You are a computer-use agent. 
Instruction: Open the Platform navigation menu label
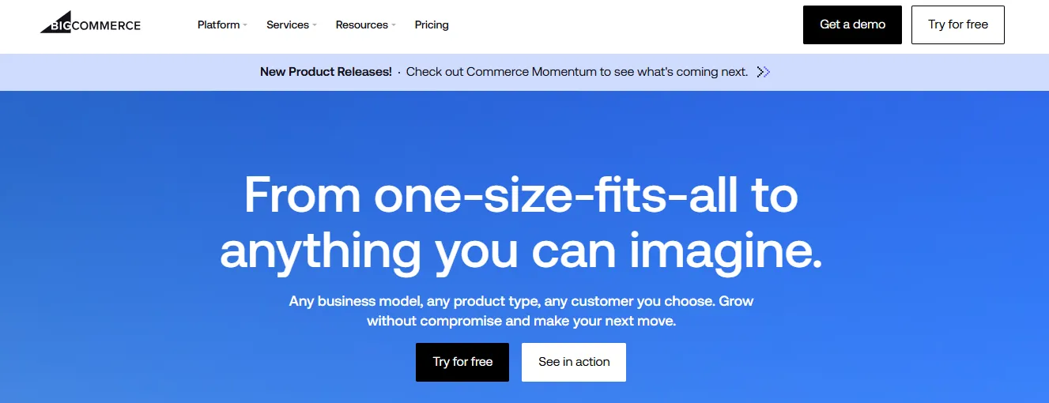[218, 24]
